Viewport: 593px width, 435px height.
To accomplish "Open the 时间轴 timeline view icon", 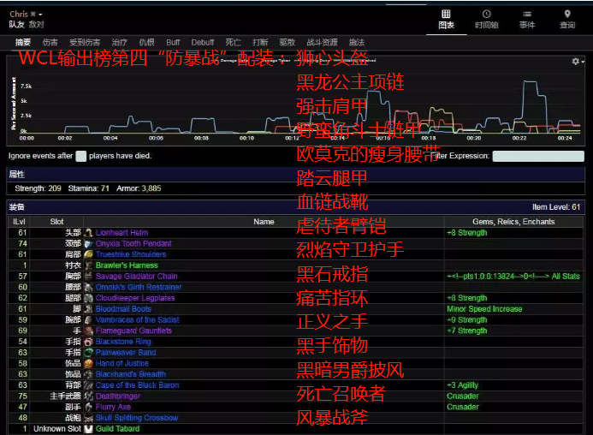I will 486,14.
